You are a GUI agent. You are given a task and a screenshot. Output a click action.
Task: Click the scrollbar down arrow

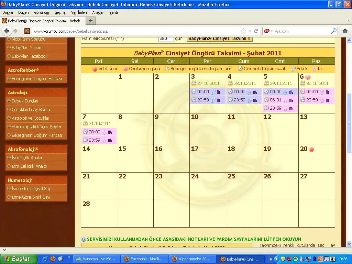click(349, 244)
